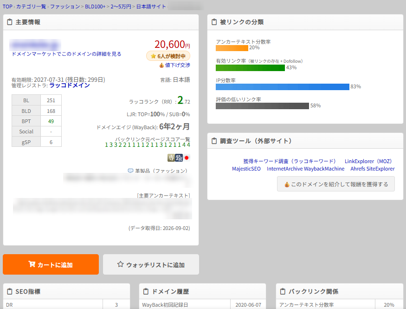The image size is (406, 309).
Task: Click the Social row label
Action: pyautogui.click(x=26, y=131)
